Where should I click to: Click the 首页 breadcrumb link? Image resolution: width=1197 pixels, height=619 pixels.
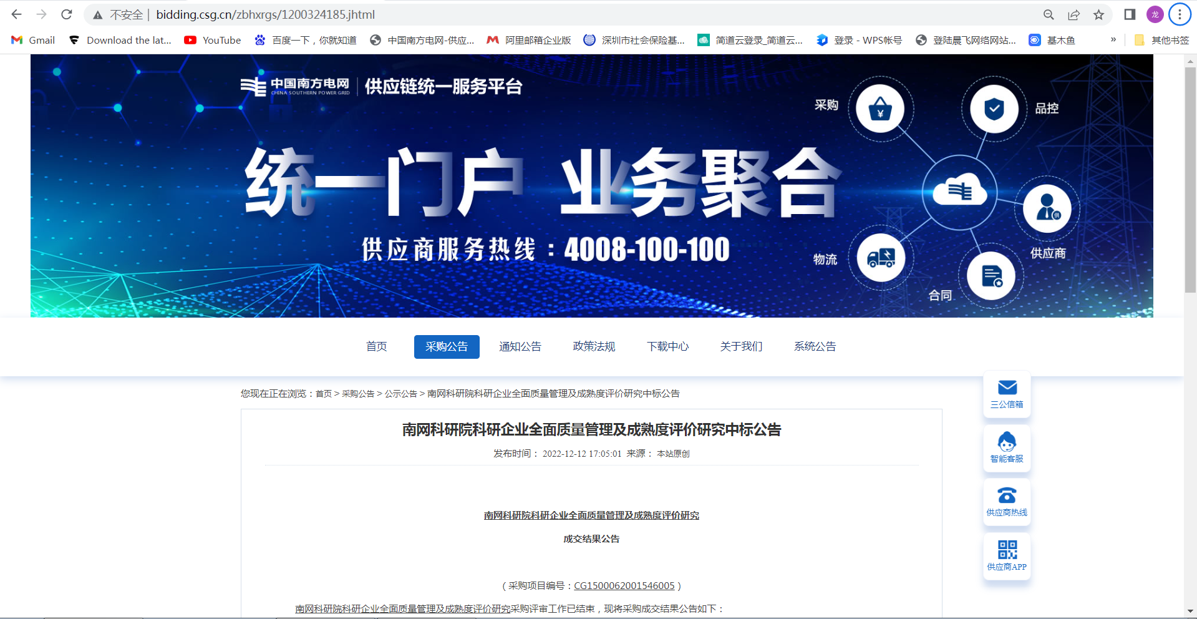click(324, 394)
